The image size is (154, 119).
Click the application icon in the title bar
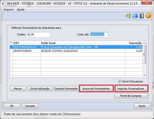[x=4, y=4]
